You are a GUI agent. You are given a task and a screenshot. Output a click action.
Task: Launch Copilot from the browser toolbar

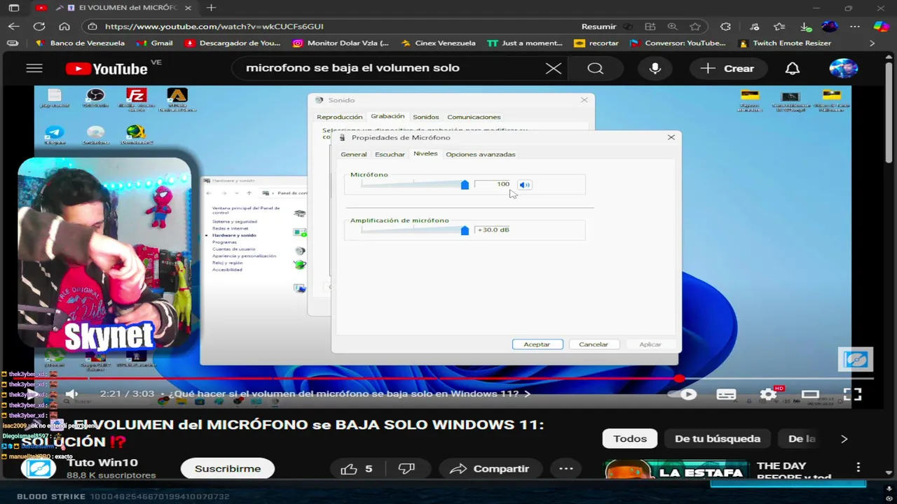coord(881,27)
